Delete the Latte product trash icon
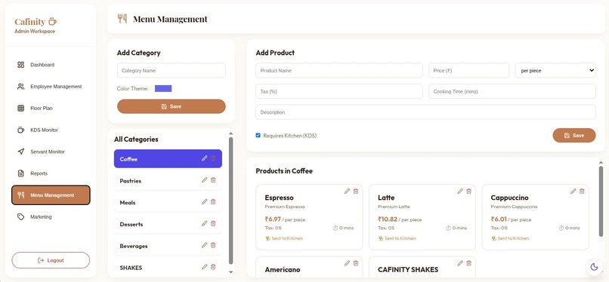 468,192
